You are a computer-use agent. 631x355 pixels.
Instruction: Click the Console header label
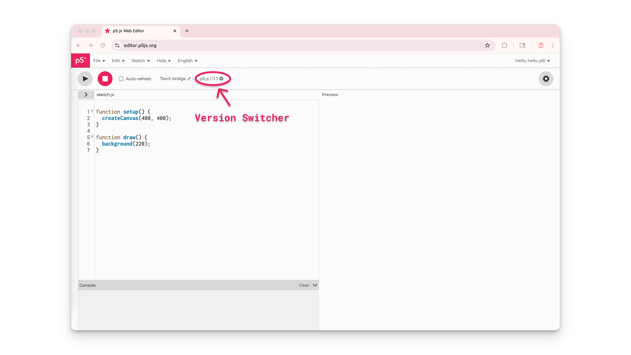[88, 285]
